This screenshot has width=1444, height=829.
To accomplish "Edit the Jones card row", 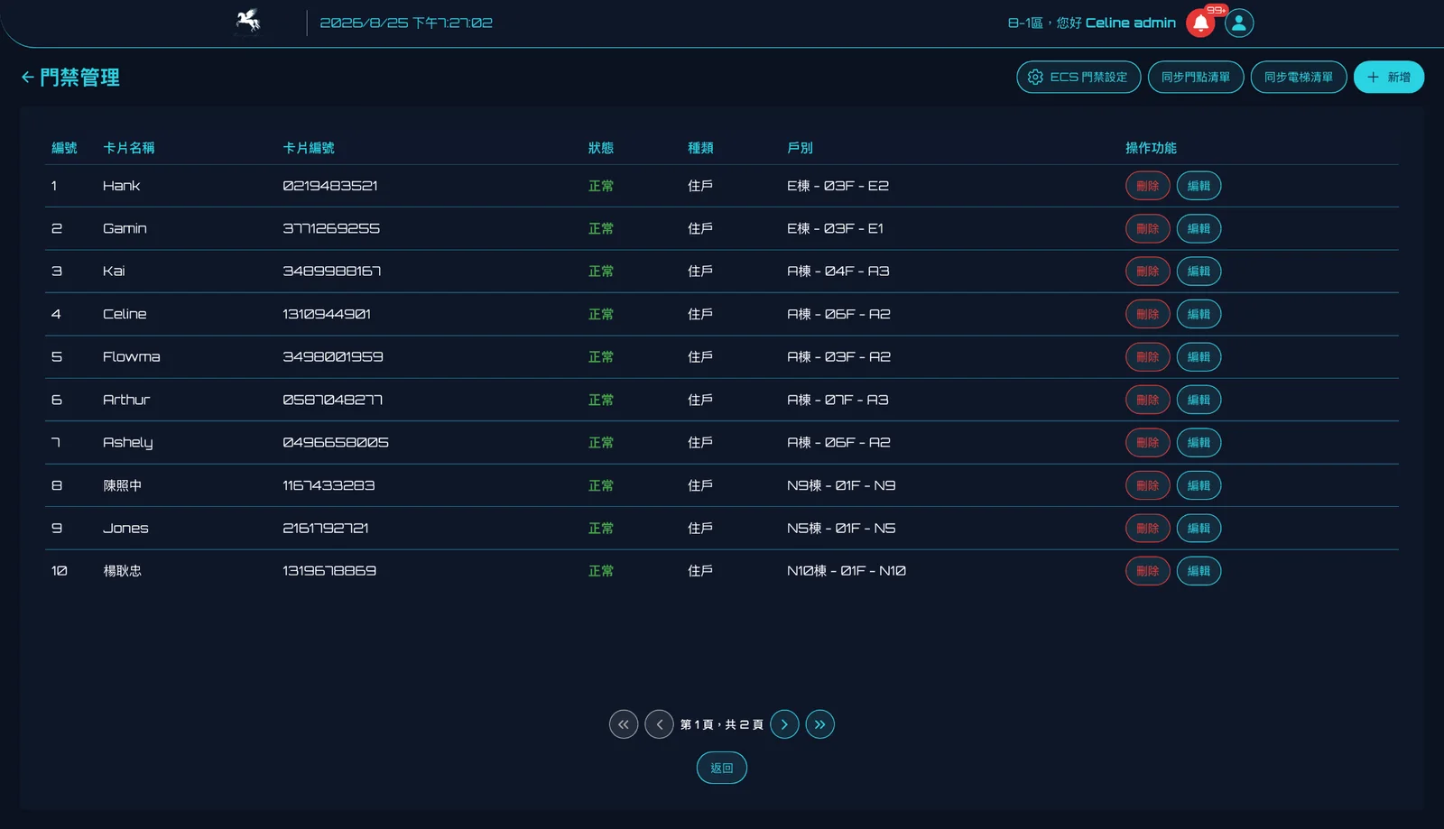I will 1199,529.
